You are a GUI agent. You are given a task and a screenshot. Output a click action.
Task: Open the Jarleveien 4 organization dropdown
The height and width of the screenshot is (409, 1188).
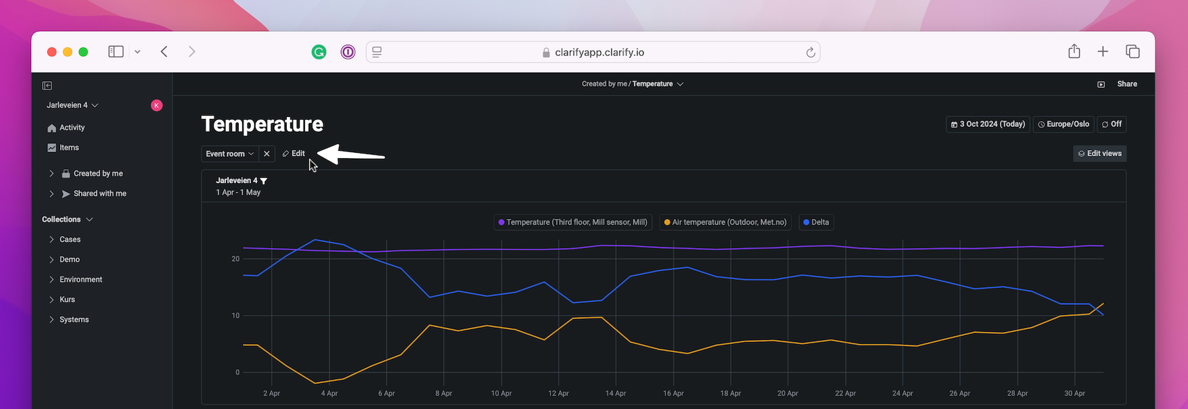point(72,105)
